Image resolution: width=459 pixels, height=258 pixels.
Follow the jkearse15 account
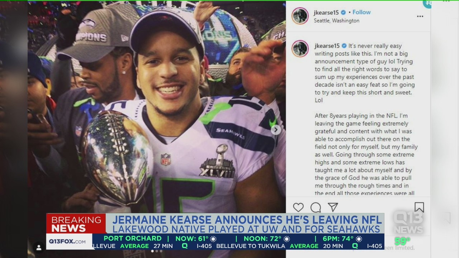click(361, 12)
